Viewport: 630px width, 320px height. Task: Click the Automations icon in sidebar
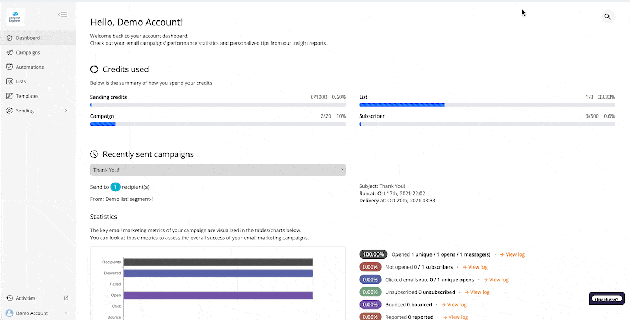coord(9,67)
